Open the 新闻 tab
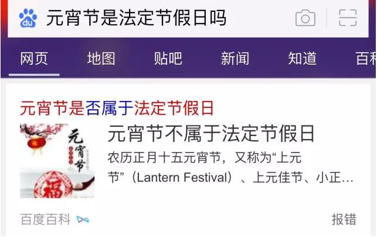Screen dimensions: 377x237 tap(235, 59)
